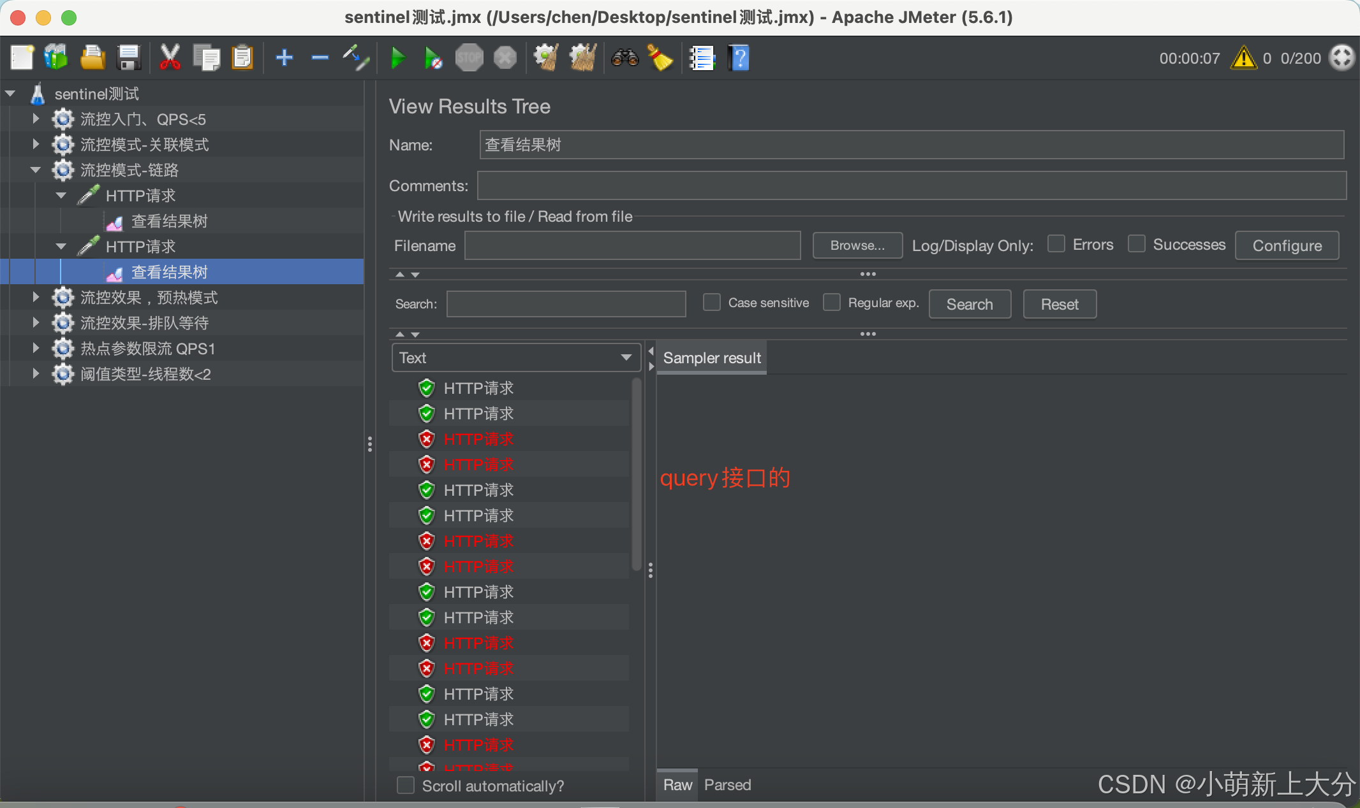Viewport: 1360px width, 808px height.
Task: Switch to the Parsed tab
Action: [727, 785]
